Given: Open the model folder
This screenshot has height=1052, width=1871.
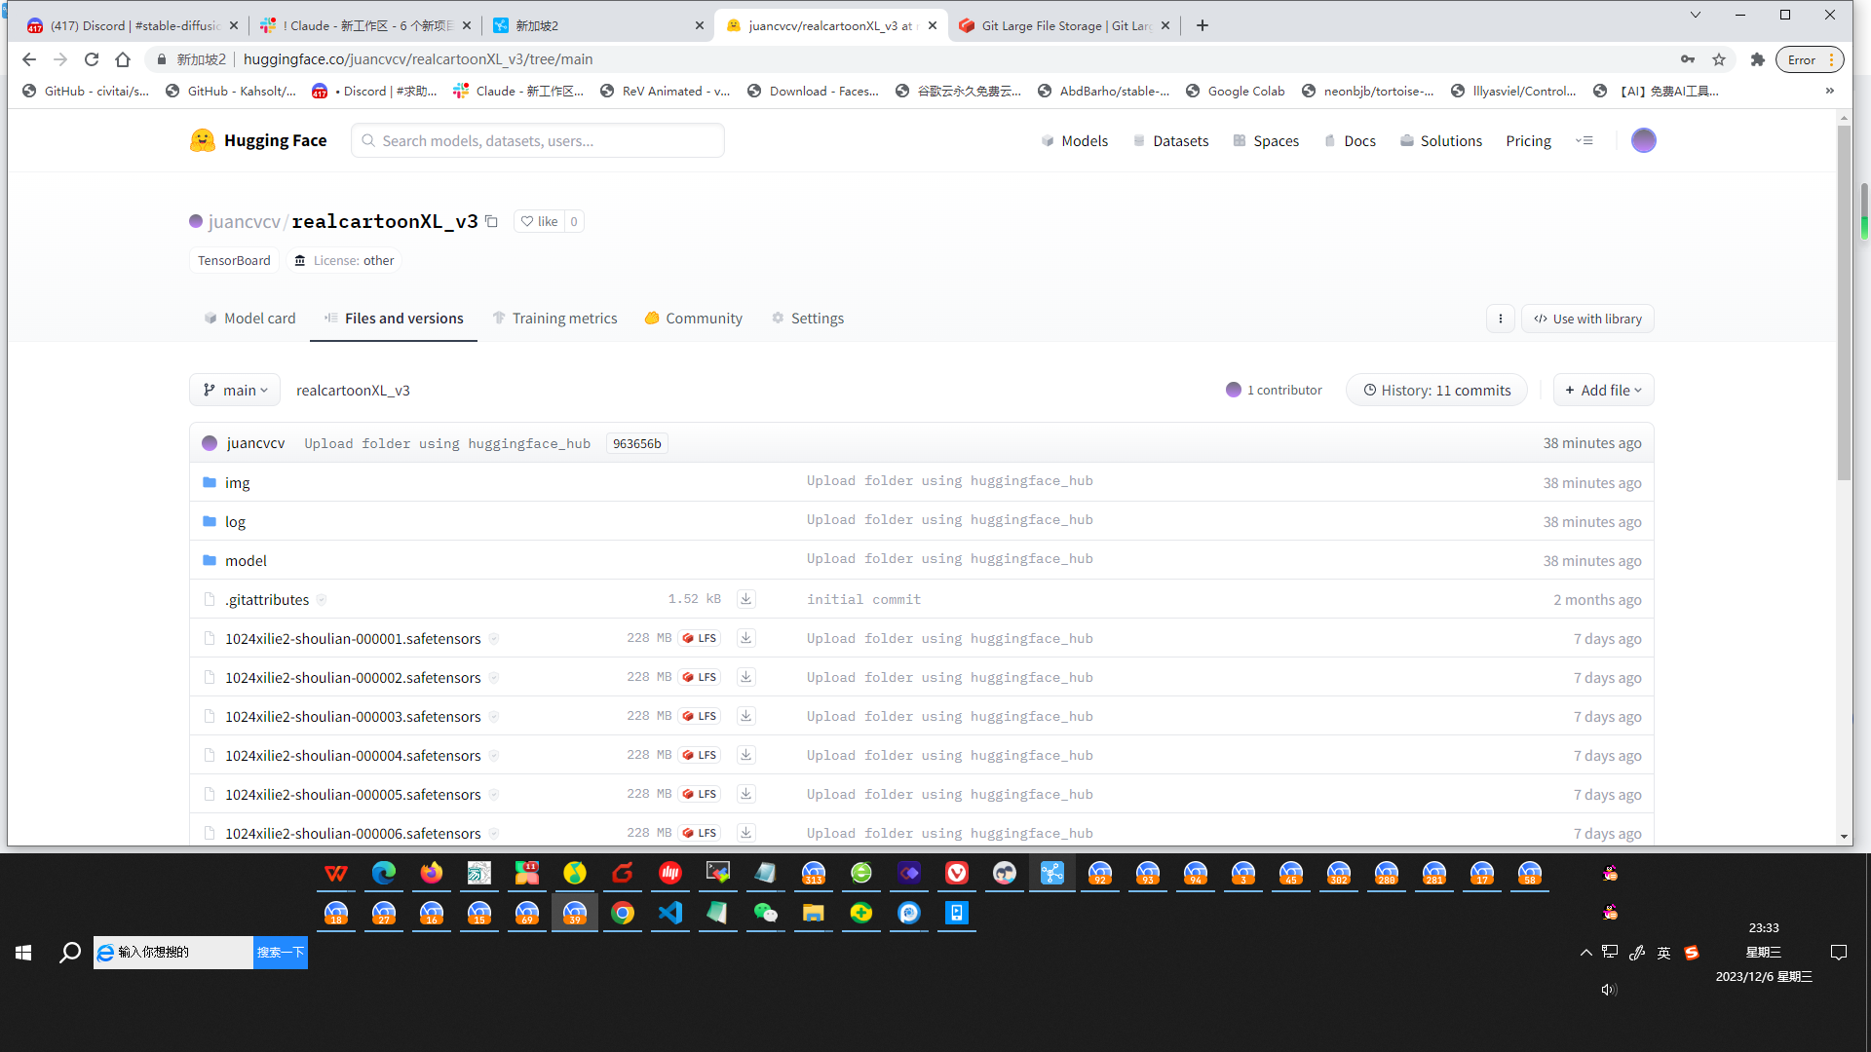Looking at the screenshot, I should [246, 560].
